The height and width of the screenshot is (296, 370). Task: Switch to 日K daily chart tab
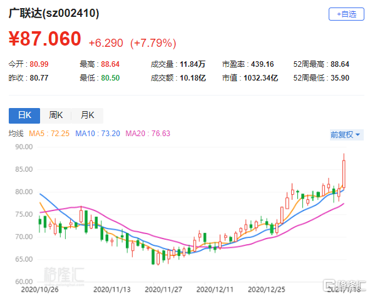(24, 116)
